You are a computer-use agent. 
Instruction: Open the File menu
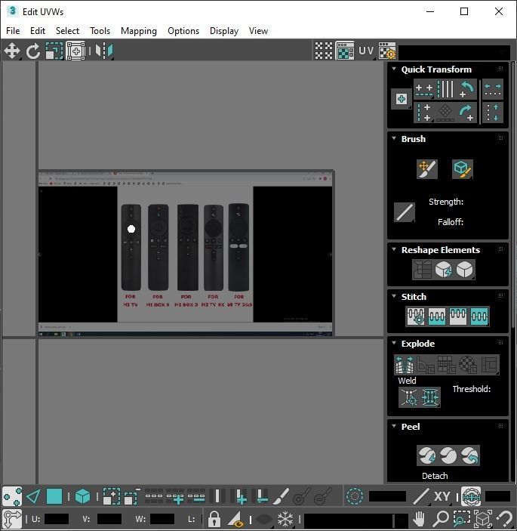pyautogui.click(x=13, y=31)
